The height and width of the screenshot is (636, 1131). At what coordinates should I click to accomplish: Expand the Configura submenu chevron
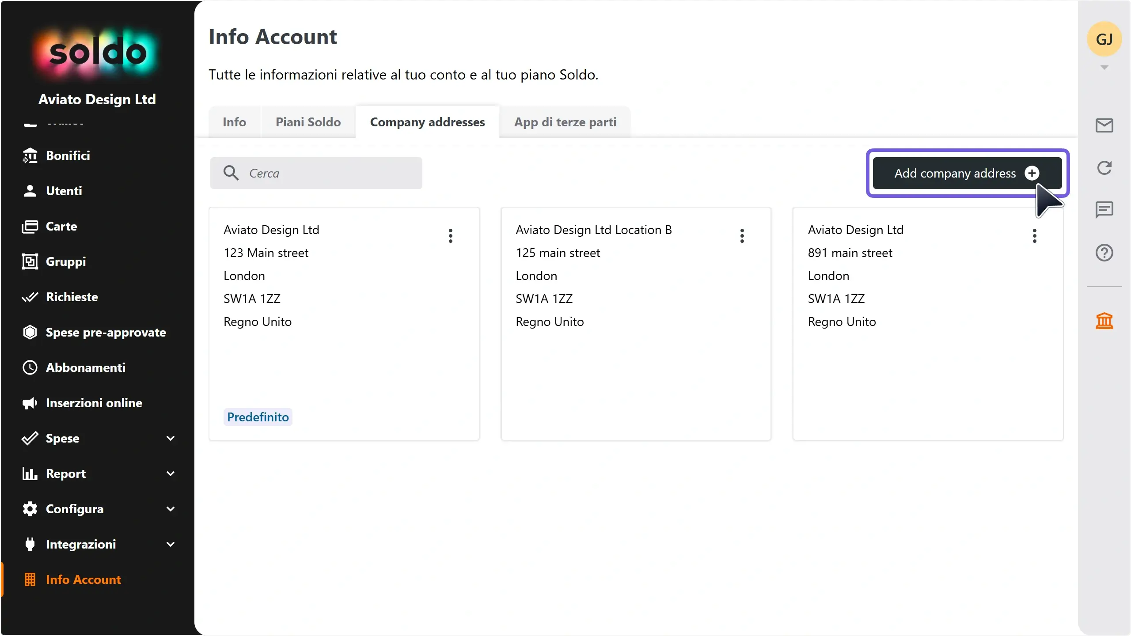[x=170, y=509]
